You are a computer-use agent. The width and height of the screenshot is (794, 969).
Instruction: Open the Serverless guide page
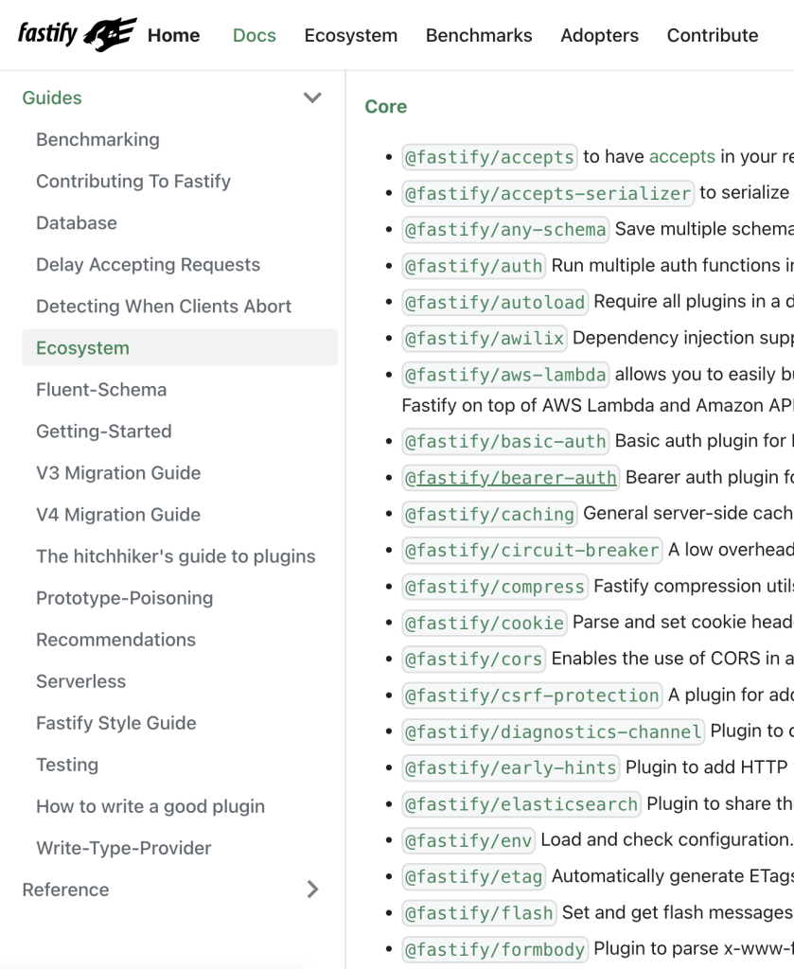click(80, 681)
